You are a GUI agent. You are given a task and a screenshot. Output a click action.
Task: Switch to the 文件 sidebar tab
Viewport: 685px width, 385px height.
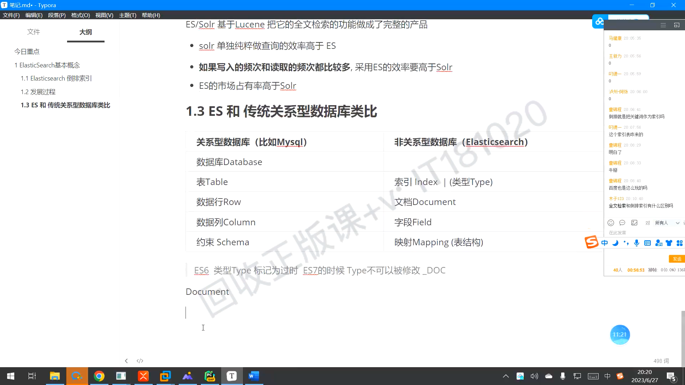(34, 32)
